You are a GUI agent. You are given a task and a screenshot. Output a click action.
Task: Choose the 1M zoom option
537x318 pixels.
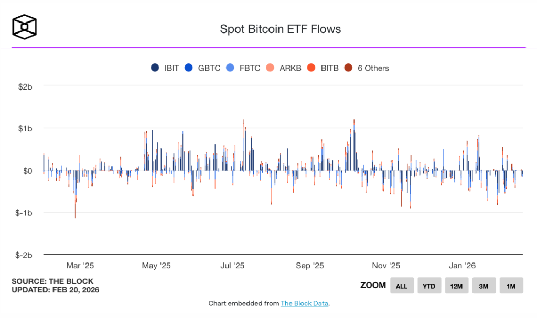coord(511,286)
